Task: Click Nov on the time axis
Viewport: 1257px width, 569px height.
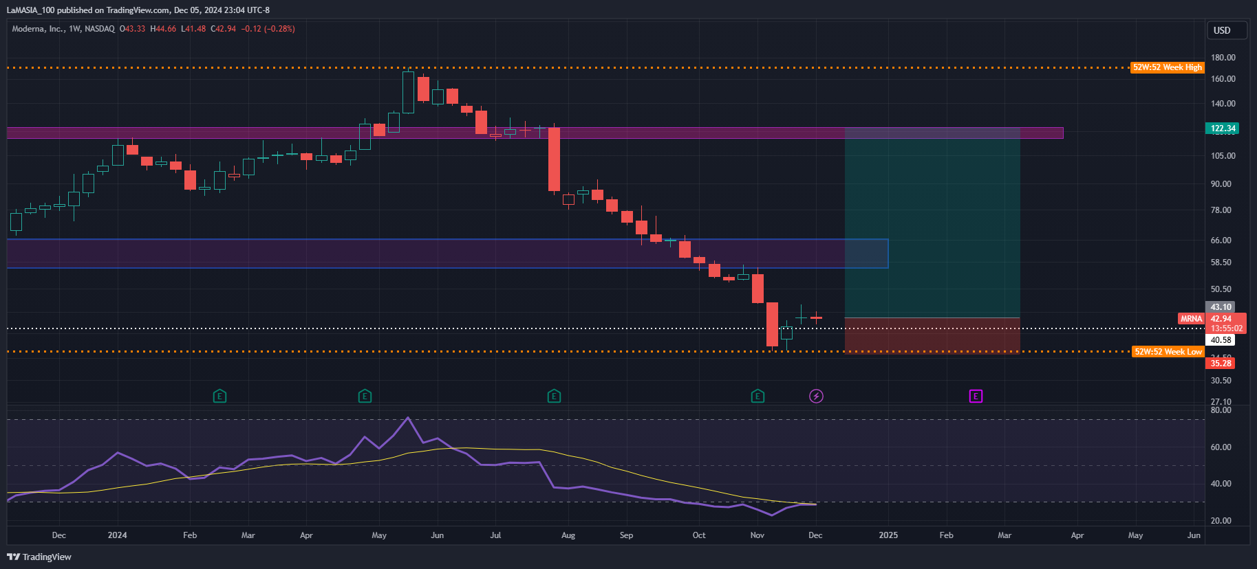Action: (758, 535)
